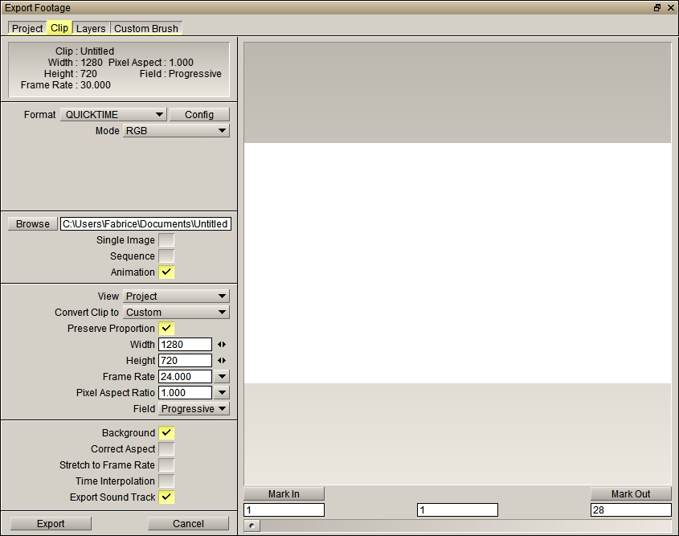679x536 pixels.
Task: Enable the Correct Aspect checkbox
Action: pos(166,449)
